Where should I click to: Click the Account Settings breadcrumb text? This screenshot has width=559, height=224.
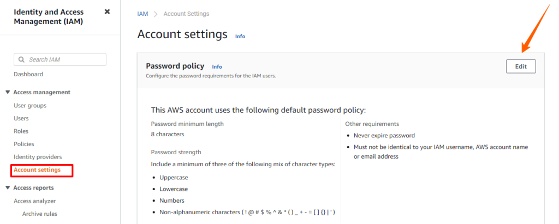[x=187, y=14]
